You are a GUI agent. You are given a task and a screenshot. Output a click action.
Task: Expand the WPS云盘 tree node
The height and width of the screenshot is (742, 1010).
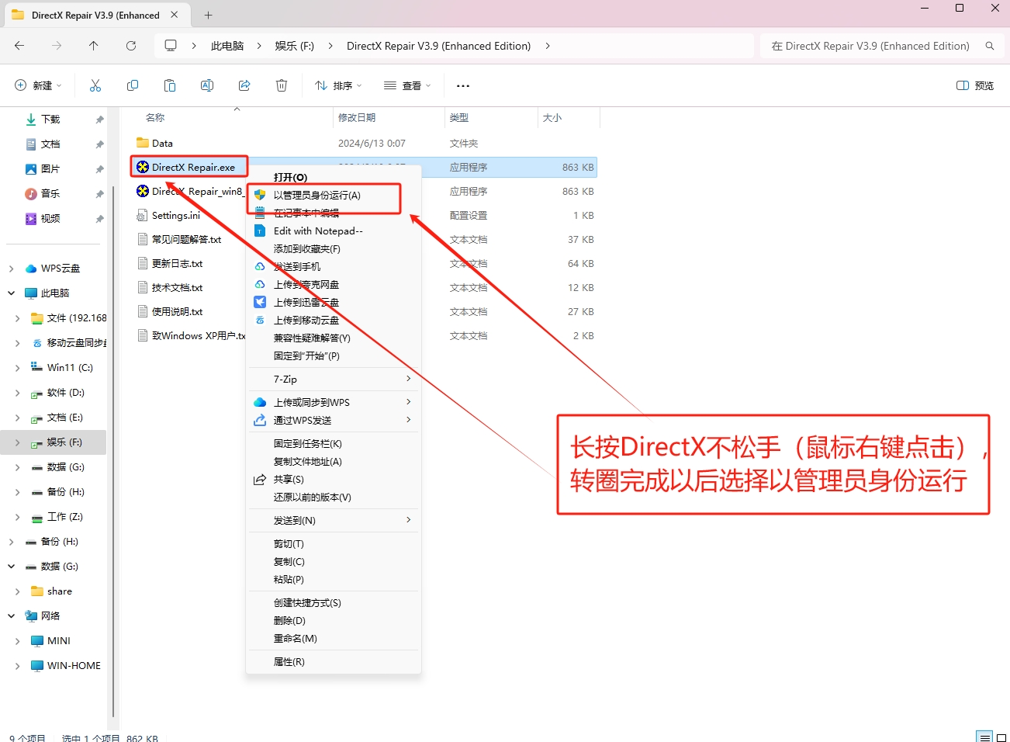click(12, 269)
